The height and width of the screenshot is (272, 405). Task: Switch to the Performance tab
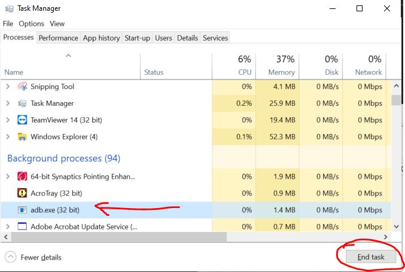click(59, 38)
